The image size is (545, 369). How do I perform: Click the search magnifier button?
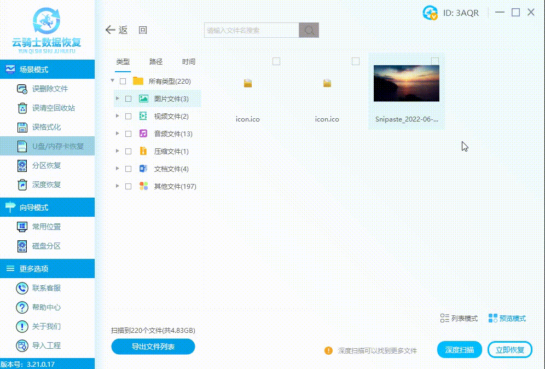point(309,30)
